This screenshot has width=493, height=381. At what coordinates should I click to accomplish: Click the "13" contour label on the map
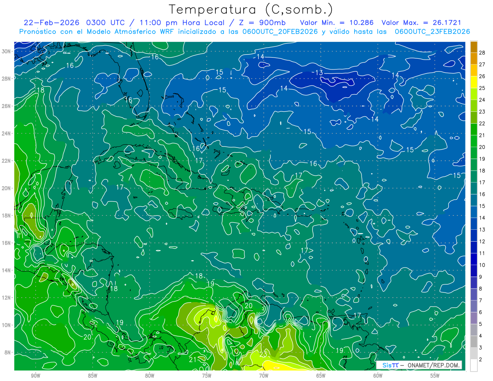tap(319, 73)
